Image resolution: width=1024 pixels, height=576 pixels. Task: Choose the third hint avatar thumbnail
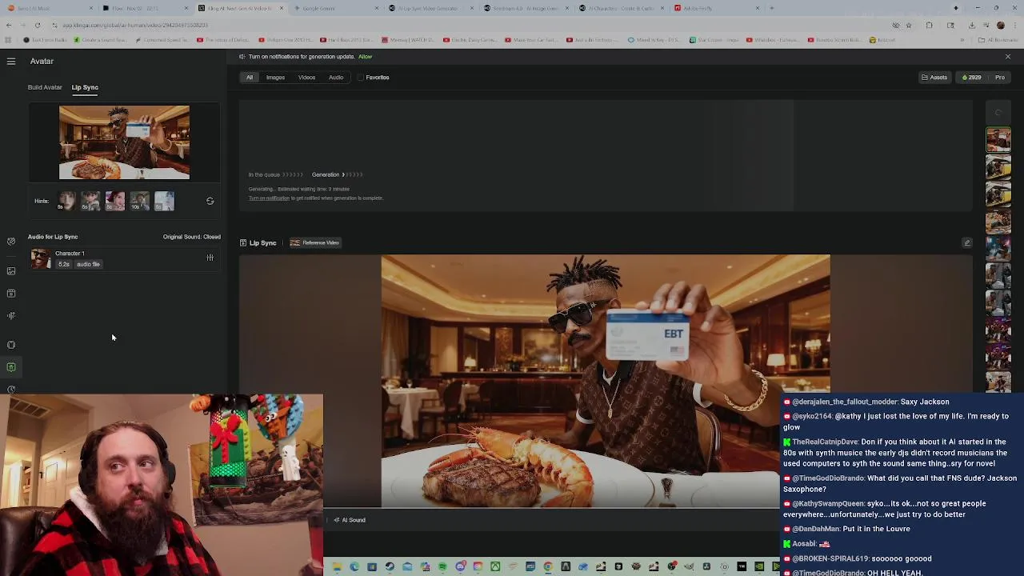coord(115,201)
